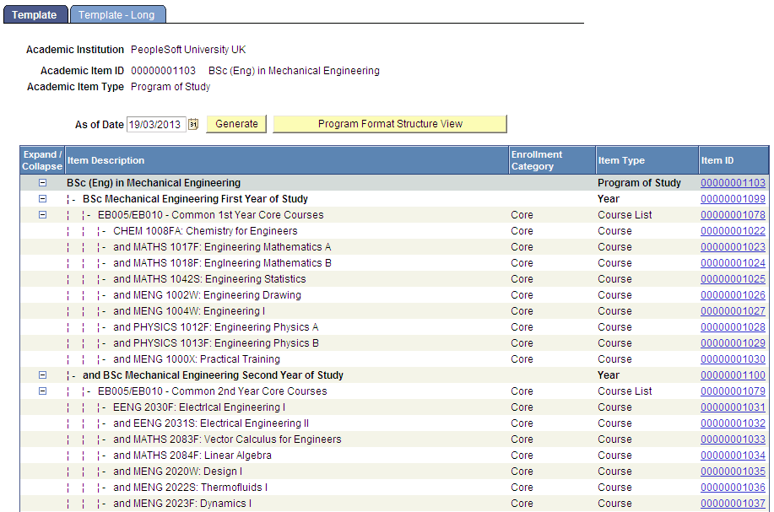Open item ID 00000001025 link
This screenshot has width=774, height=512.
point(733,279)
